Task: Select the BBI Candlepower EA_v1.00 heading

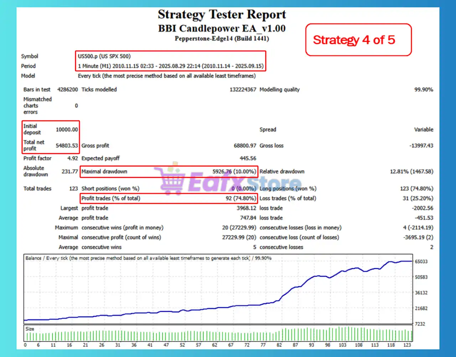Action: [222, 29]
